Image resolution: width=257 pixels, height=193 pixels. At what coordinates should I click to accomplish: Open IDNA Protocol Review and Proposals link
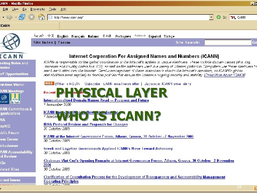click(x=86, y=124)
